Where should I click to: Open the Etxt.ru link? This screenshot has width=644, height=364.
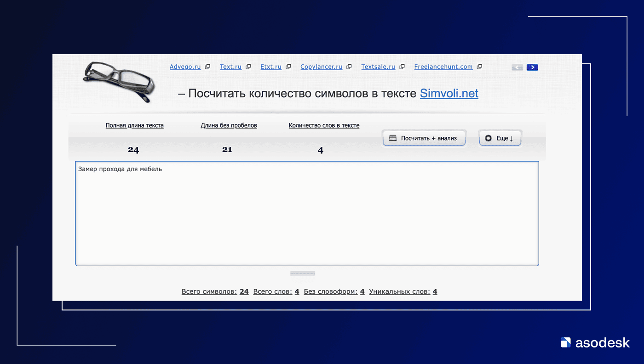coord(271,67)
